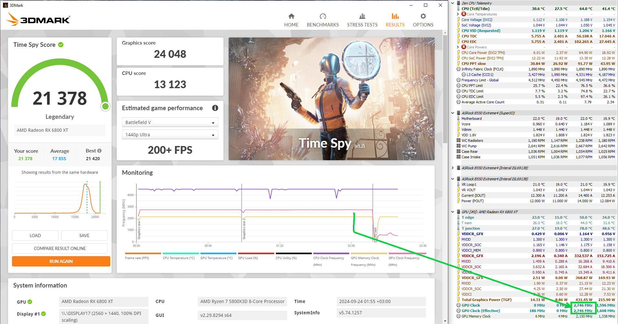This screenshot has height=324, width=618.
Task: Click the info icon next to Best
Action: [99, 151]
